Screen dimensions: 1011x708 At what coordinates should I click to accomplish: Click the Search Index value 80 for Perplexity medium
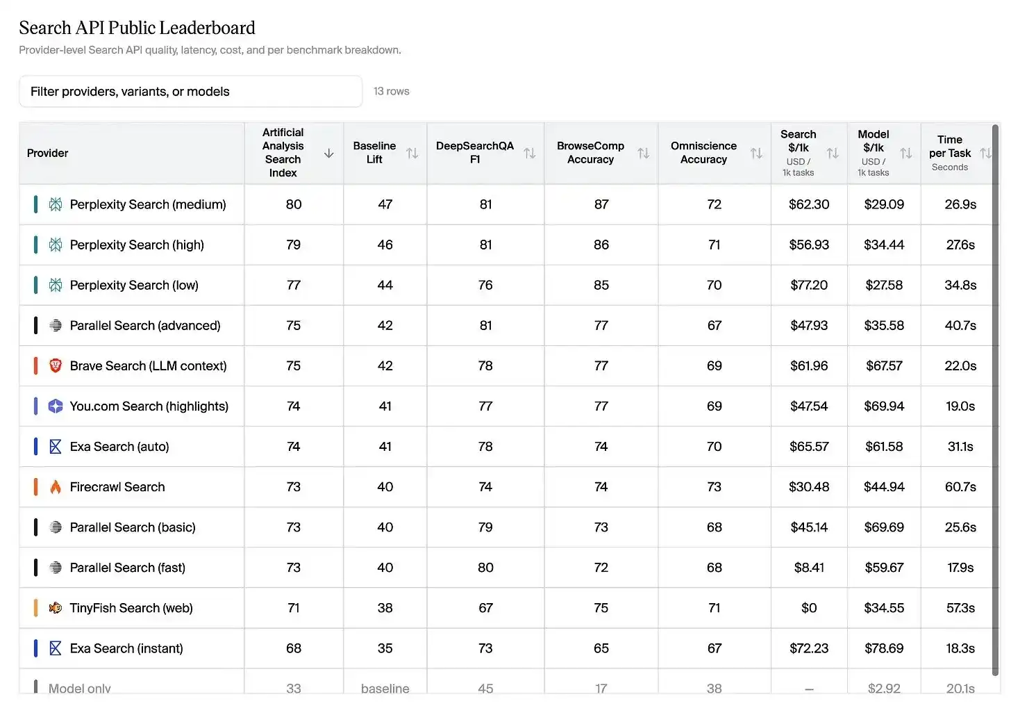[294, 204]
